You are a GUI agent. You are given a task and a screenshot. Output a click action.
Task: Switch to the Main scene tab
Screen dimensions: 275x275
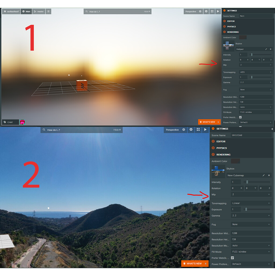[x=26, y=11]
